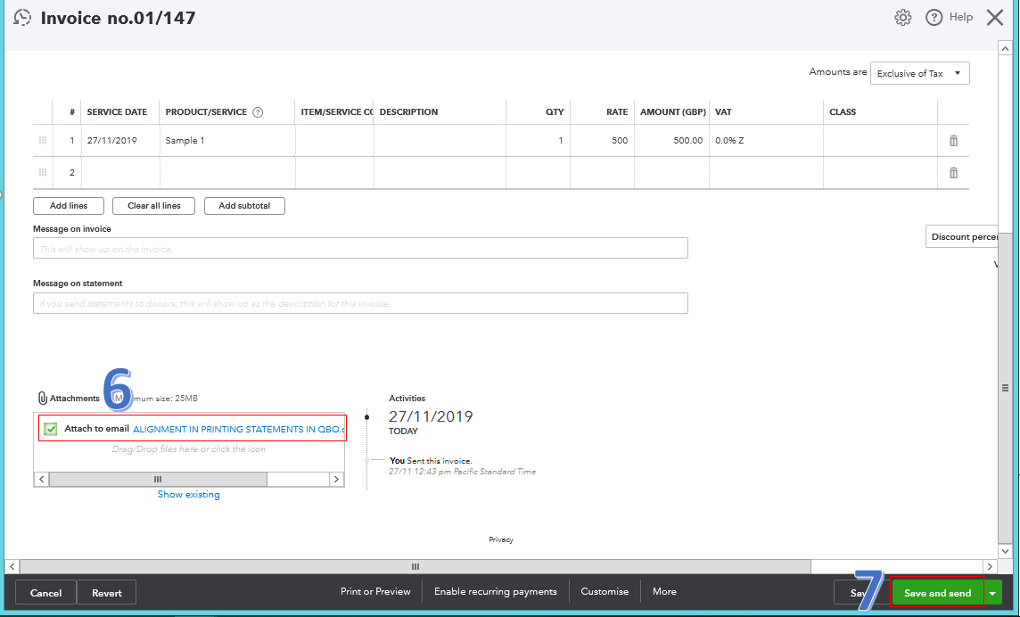Viewport: 1020px width, 617px height.
Task: Click the drag handle on line 2
Action: [42, 173]
